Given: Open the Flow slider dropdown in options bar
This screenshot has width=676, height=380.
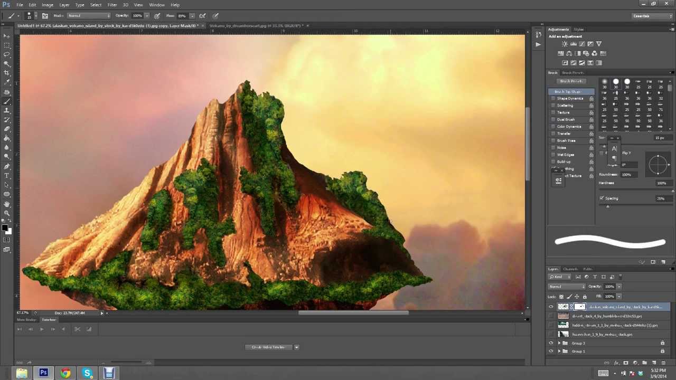Looking at the screenshot, I should (192, 16).
